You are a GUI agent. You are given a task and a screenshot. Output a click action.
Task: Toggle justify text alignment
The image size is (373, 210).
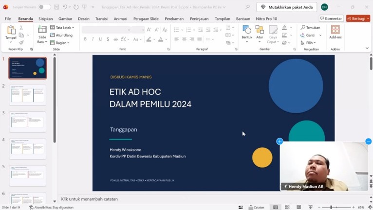[x=199, y=39]
